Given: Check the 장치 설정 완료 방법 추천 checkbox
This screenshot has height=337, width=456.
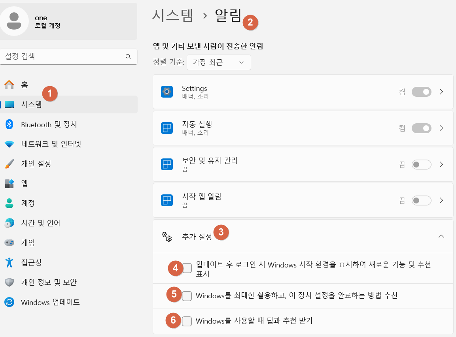Looking at the screenshot, I should point(187,296).
